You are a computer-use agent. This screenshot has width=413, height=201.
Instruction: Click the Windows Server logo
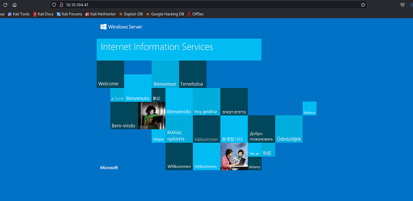(121, 27)
